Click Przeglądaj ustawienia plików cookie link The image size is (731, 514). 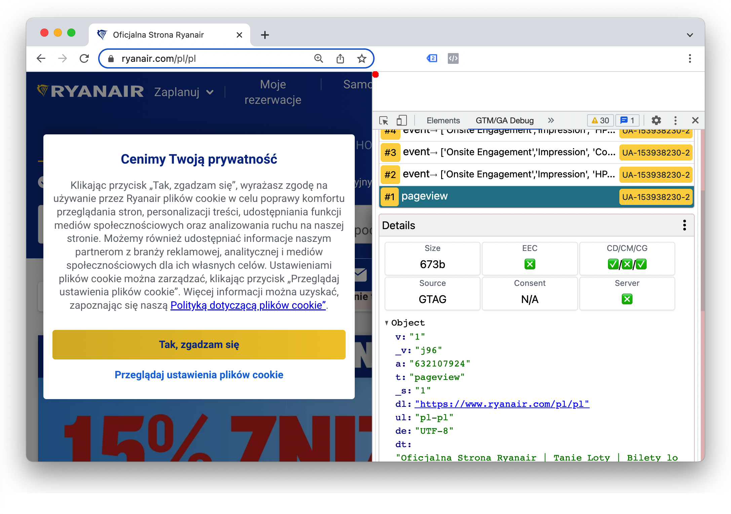pos(199,375)
